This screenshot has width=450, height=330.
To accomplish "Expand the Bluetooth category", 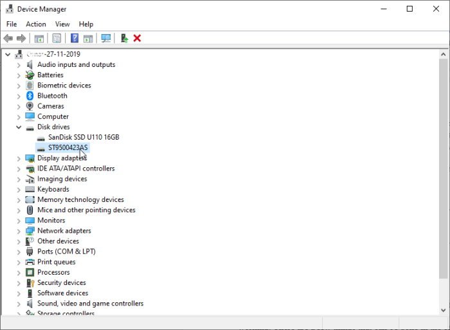I will coord(19,96).
